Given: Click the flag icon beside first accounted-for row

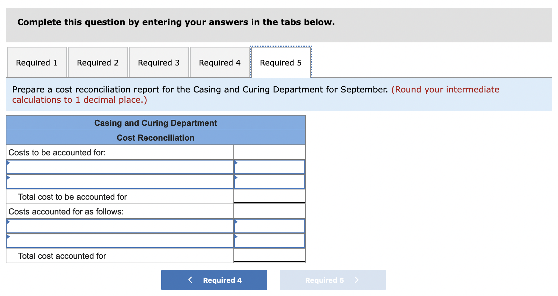Looking at the screenshot, I should tap(9, 222).
